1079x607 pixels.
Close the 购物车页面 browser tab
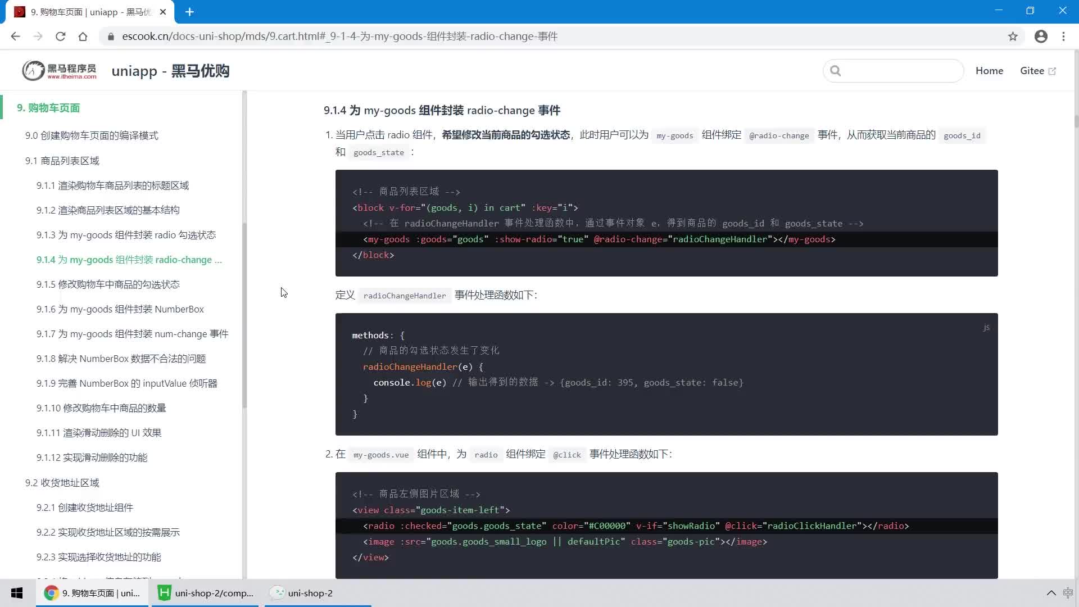point(163,12)
